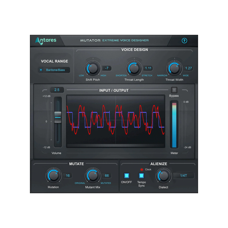Click the MUTATED label by Mutant Mix

(106, 183)
